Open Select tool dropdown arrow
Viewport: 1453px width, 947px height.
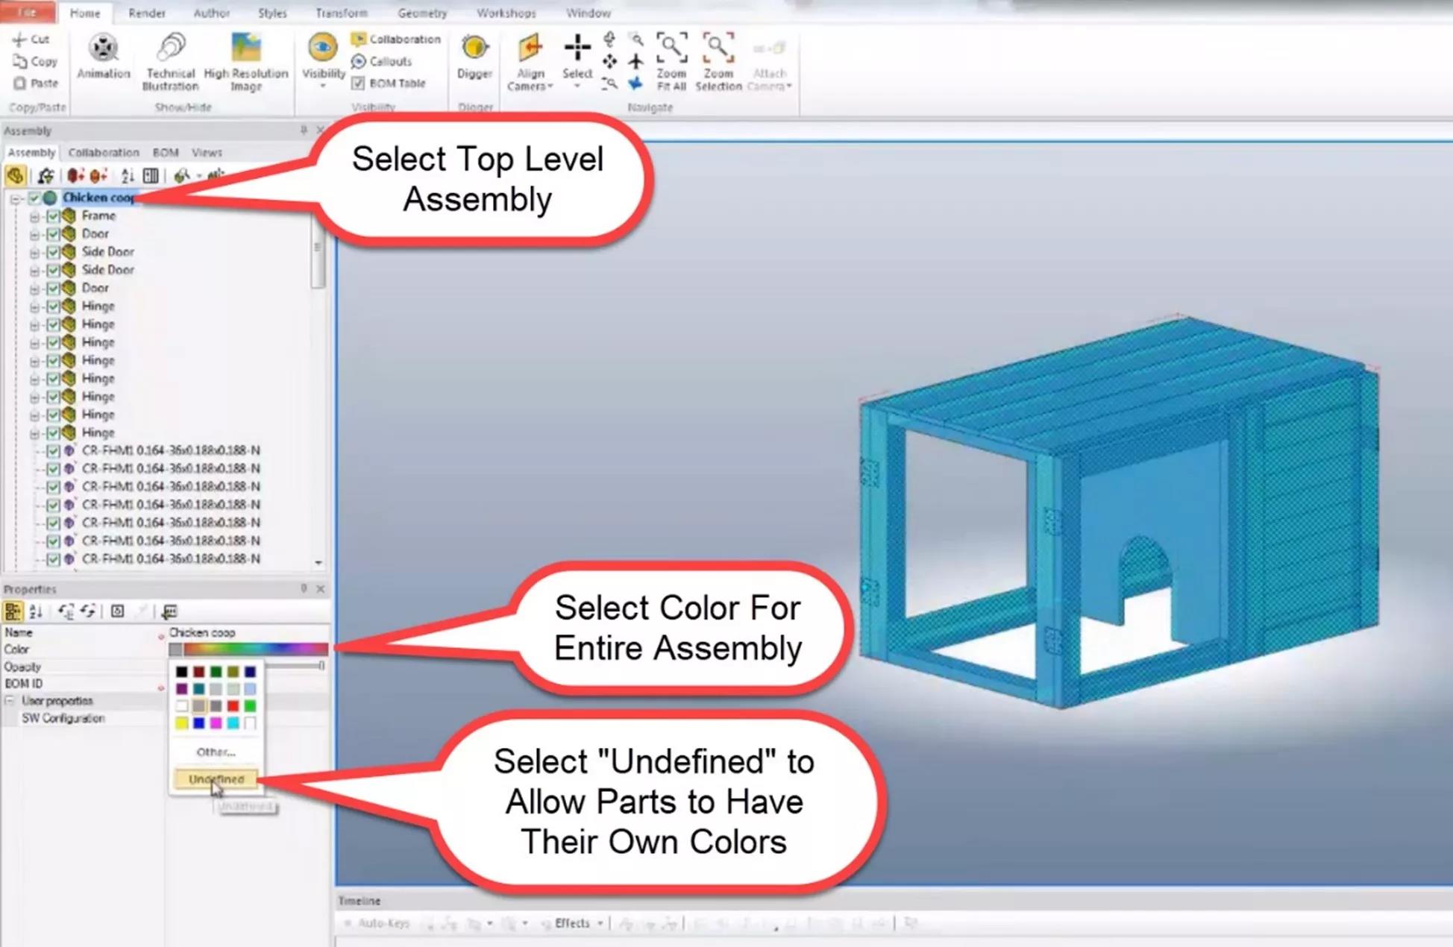[577, 86]
